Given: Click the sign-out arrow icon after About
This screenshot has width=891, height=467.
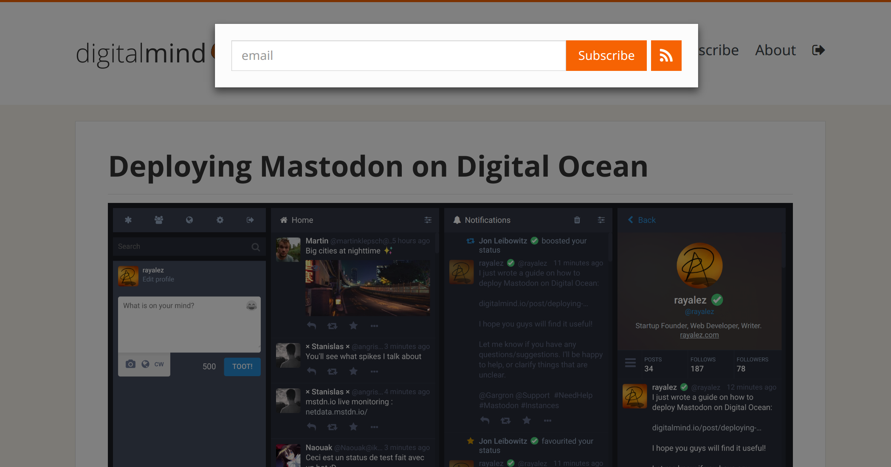Looking at the screenshot, I should (x=818, y=51).
